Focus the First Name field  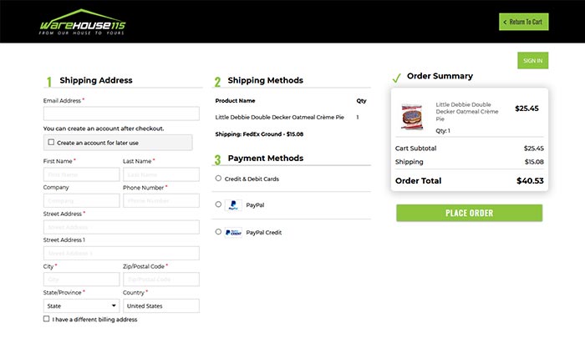pyautogui.click(x=81, y=174)
